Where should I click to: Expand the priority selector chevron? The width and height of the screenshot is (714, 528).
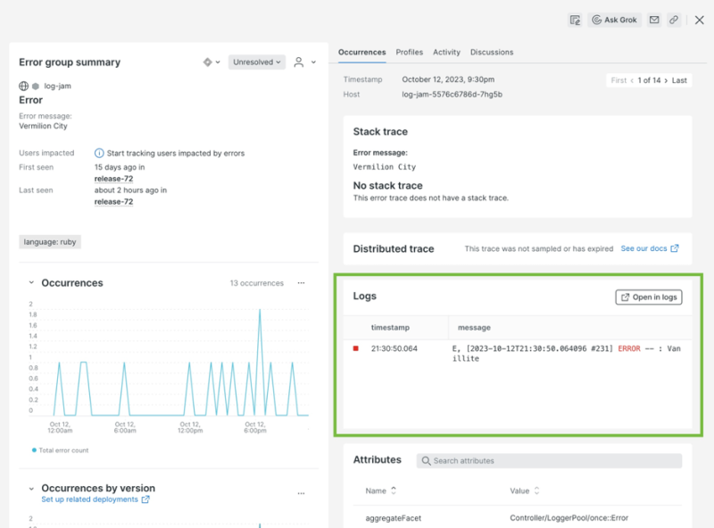click(x=219, y=63)
